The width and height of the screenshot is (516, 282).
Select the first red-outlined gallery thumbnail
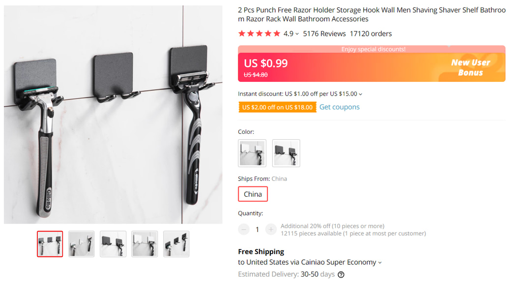pos(50,244)
